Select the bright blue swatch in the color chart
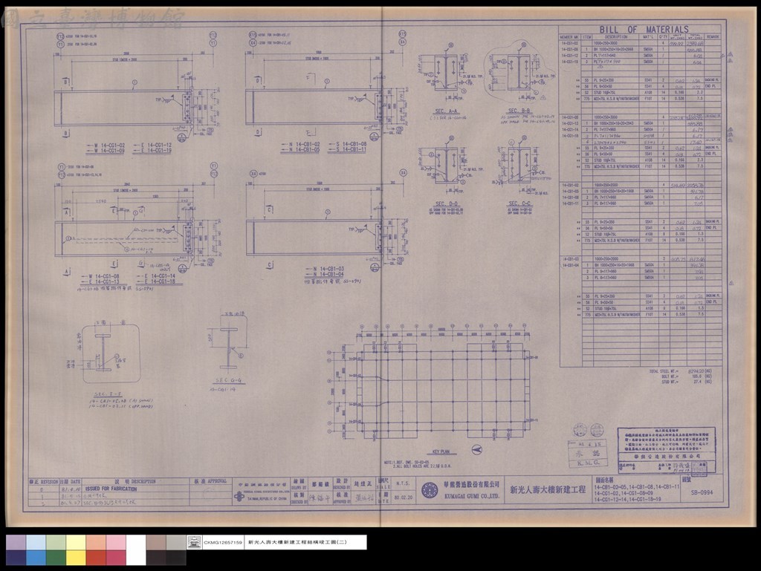The width and height of the screenshot is (761, 571). click(36, 558)
